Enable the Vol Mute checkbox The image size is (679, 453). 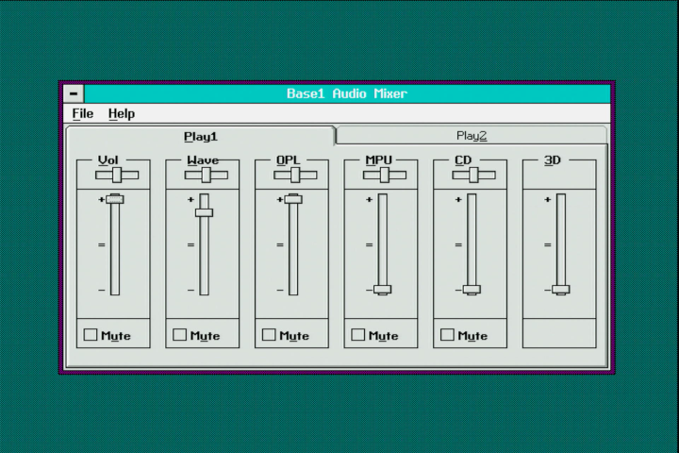click(x=91, y=334)
